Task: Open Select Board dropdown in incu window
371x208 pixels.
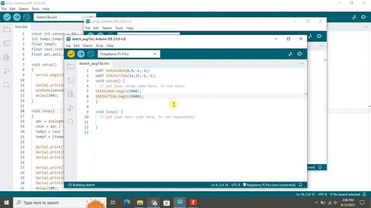Action: [65, 17]
